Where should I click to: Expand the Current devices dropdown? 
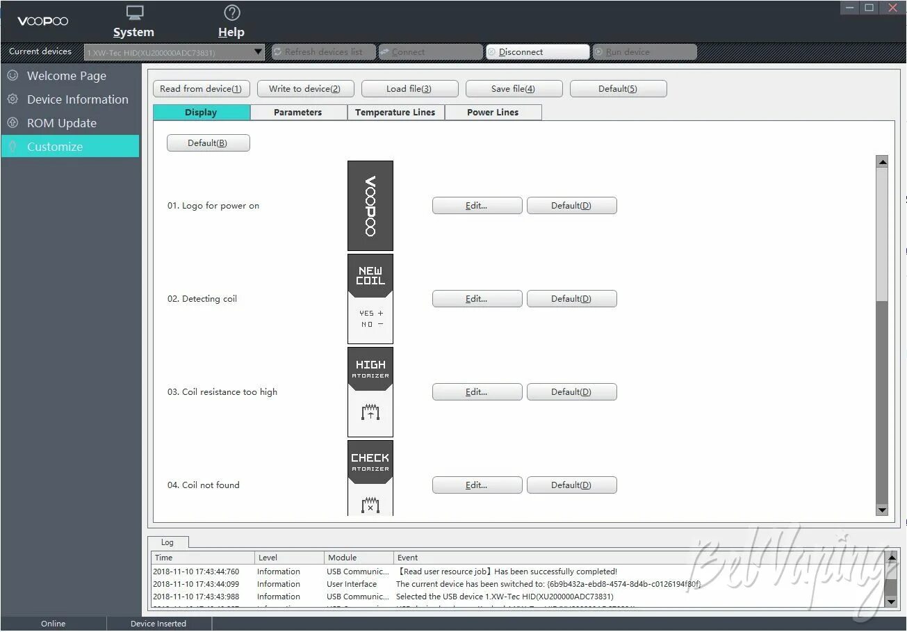pyautogui.click(x=259, y=52)
